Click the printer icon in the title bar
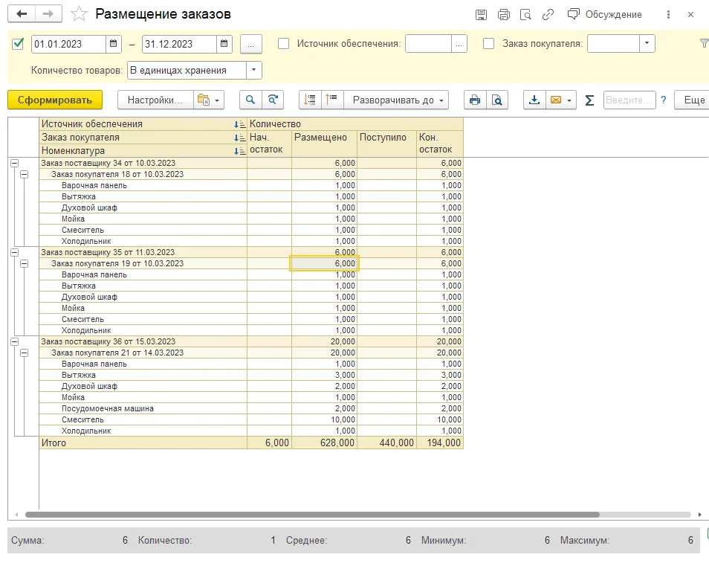This screenshot has height=563, width=709. click(x=504, y=14)
